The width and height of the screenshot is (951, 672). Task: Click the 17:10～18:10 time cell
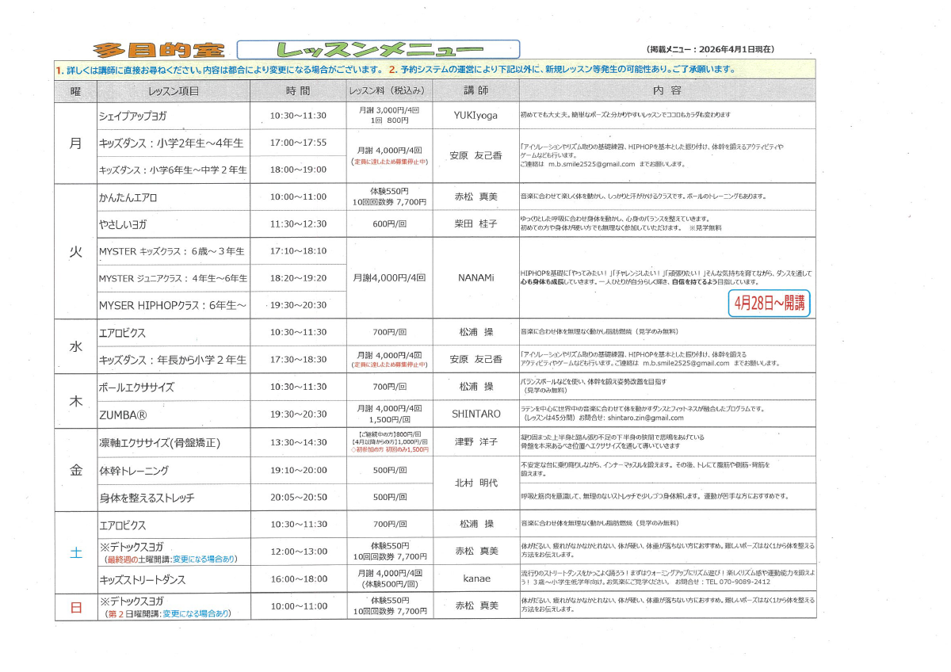click(298, 251)
